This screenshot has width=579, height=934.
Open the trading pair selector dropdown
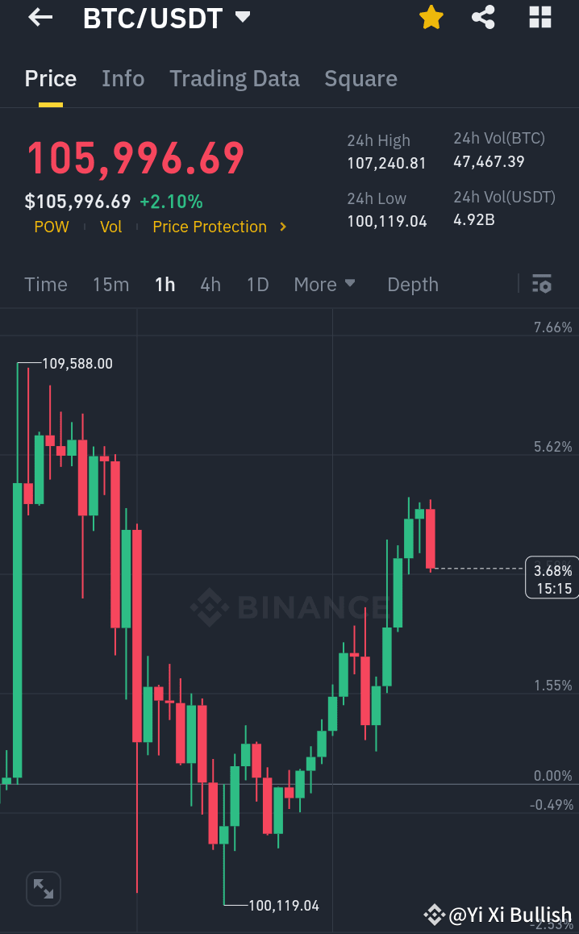[241, 16]
